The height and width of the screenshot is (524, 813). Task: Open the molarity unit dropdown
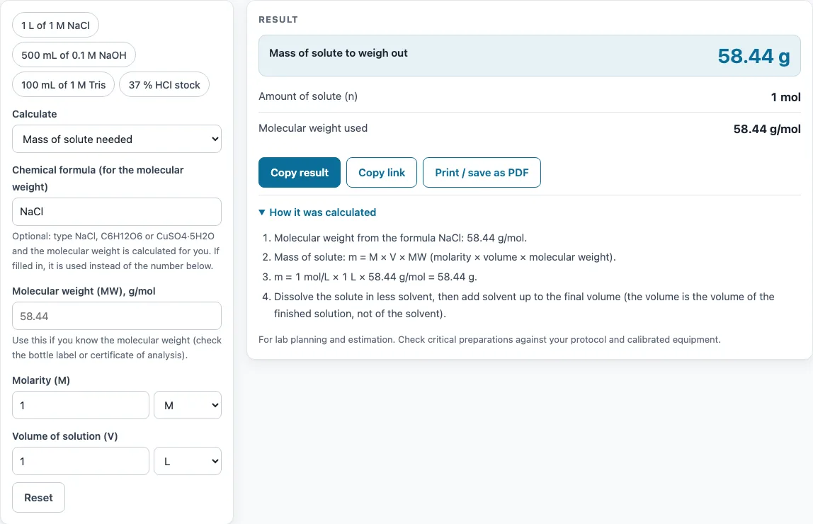[x=188, y=405]
